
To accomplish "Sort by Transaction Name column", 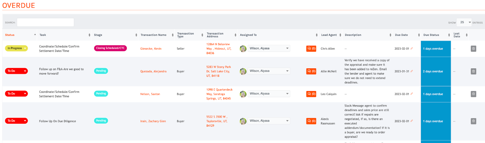I will (x=157, y=35).
